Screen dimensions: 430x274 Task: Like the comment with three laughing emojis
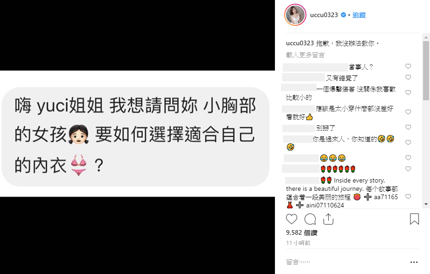click(x=408, y=158)
